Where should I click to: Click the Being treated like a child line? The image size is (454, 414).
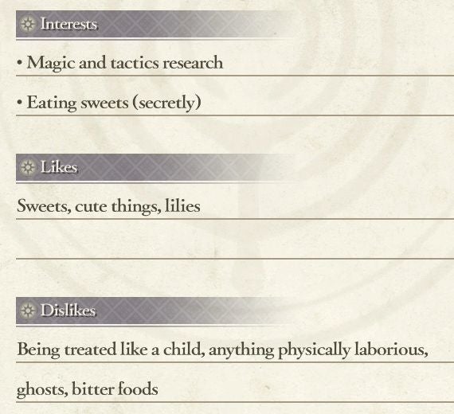click(x=223, y=350)
